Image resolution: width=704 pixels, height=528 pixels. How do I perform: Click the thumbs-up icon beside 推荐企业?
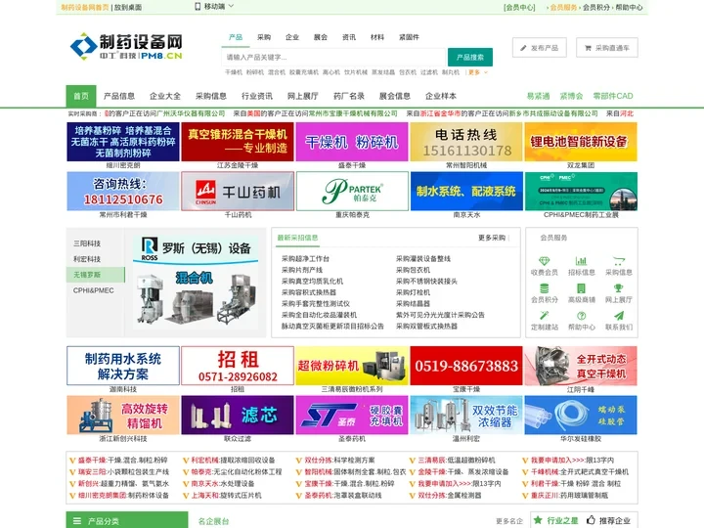click(591, 520)
